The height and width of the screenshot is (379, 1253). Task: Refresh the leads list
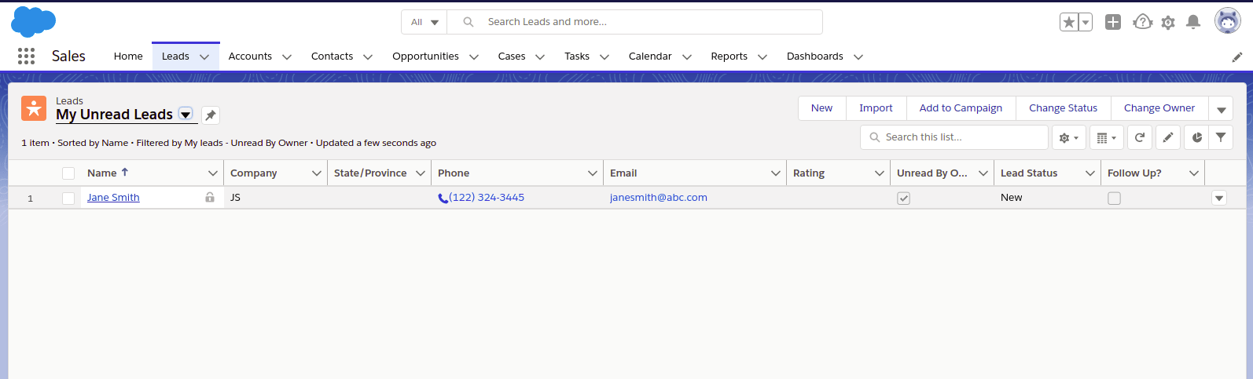point(1140,137)
